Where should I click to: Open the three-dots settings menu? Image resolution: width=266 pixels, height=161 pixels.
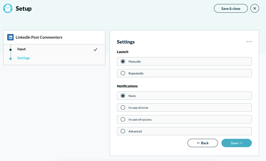[249, 42]
